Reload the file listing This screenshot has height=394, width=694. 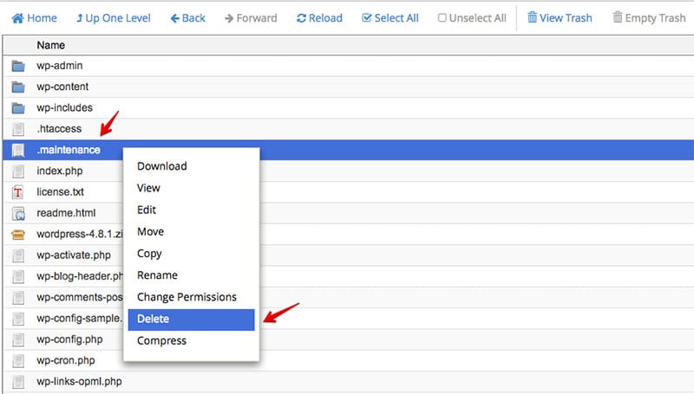point(319,18)
